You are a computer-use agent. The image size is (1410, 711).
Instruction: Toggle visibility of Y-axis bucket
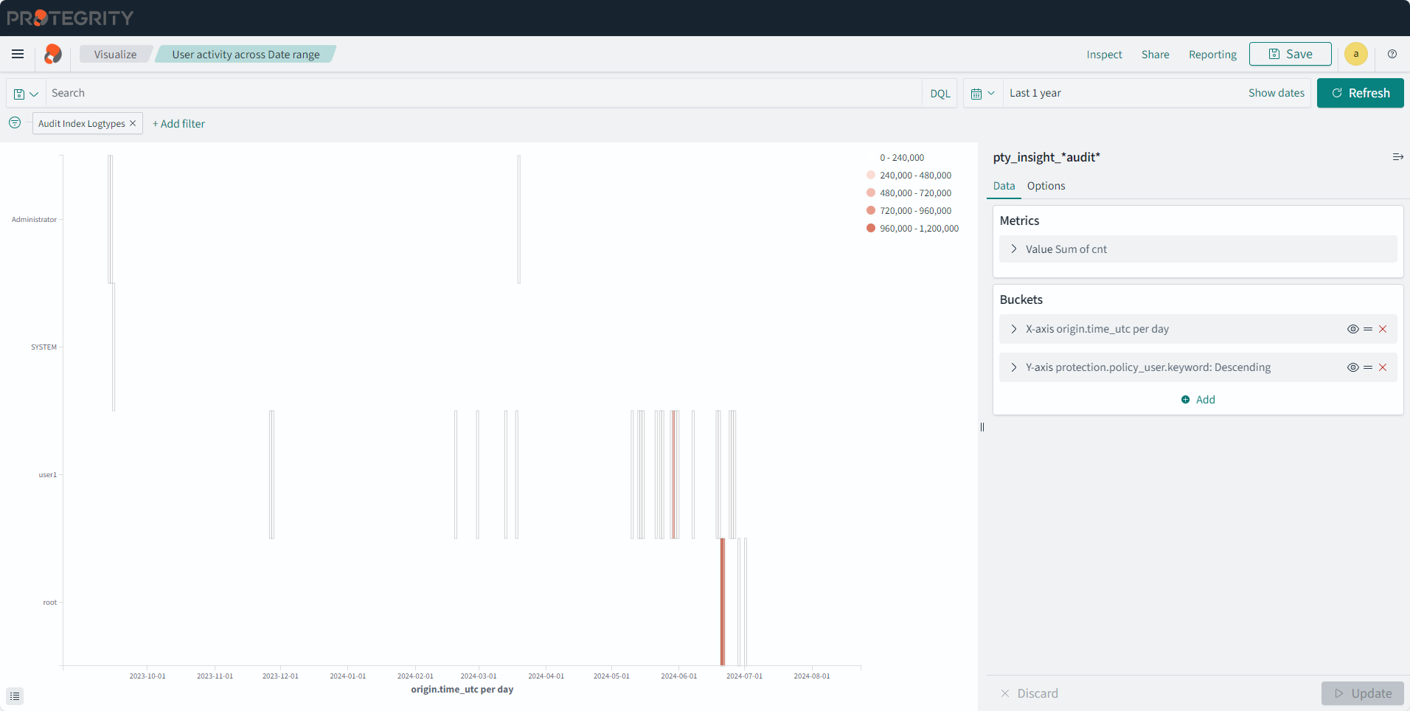click(1352, 367)
